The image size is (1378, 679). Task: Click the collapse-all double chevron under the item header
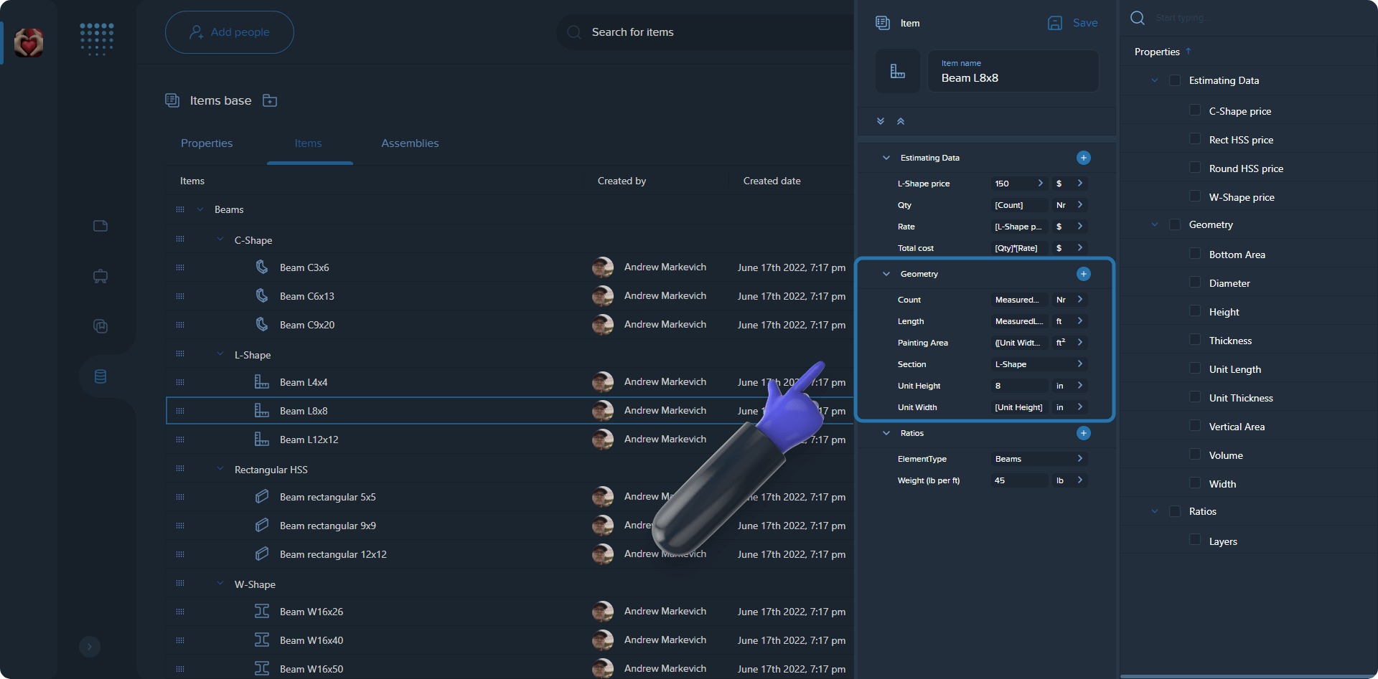point(901,121)
